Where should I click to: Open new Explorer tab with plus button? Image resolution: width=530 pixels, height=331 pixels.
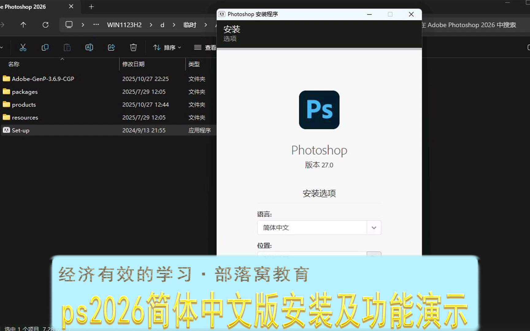[x=91, y=7]
